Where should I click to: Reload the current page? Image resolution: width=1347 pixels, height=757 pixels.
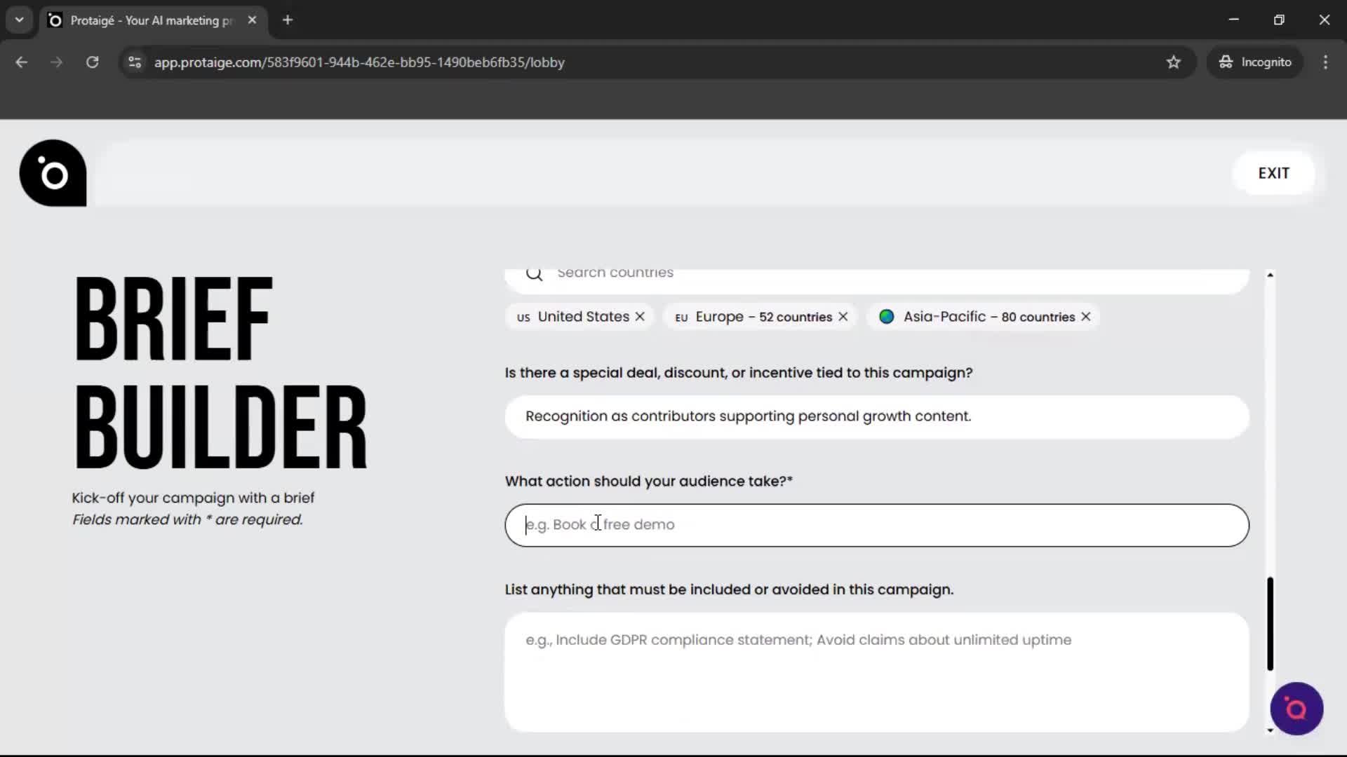[x=92, y=62]
